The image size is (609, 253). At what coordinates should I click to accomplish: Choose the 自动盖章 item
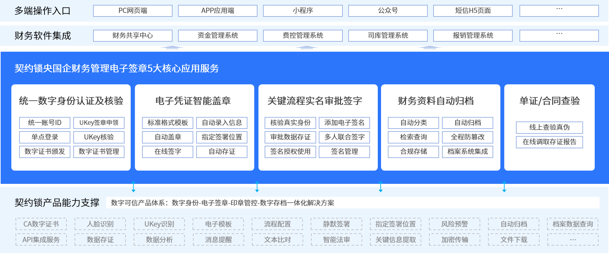coord(168,137)
